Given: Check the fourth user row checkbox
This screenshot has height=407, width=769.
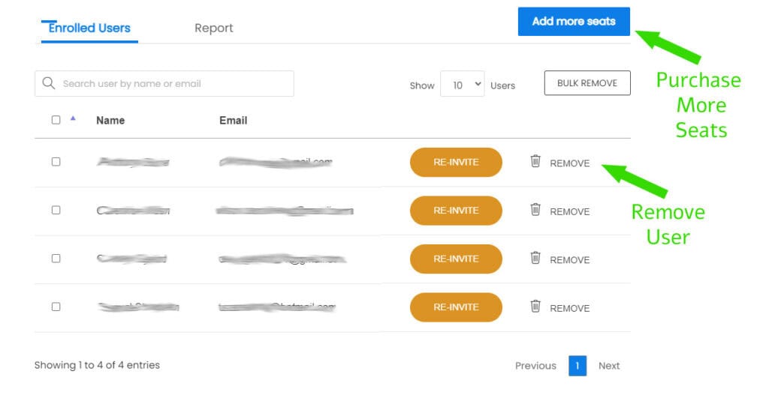Looking at the screenshot, I should pyautogui.click(x=56, y=307).
